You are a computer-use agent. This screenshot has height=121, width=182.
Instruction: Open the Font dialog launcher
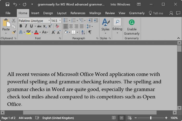pos(60,38)
